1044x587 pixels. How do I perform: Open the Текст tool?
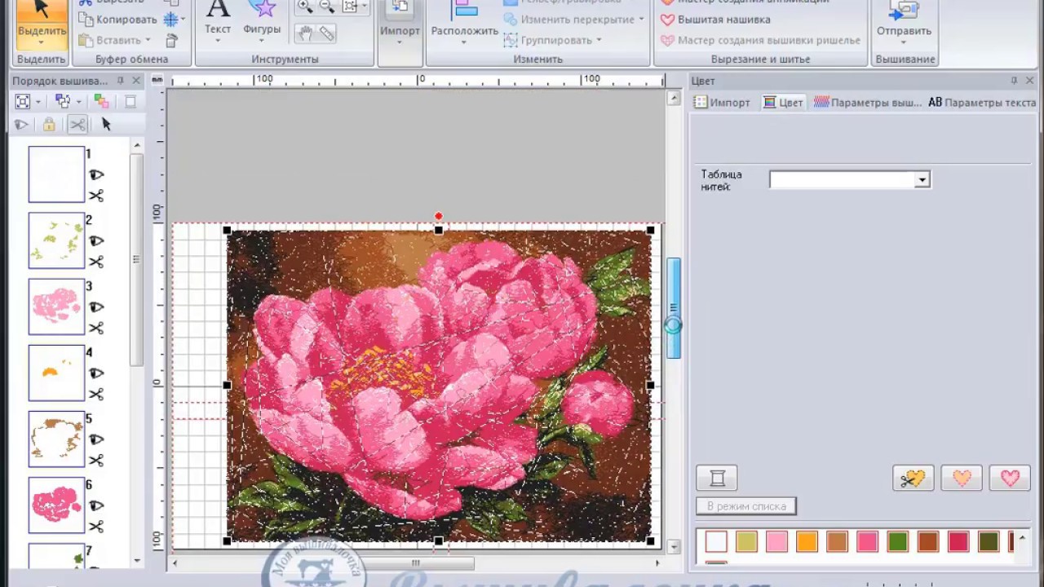click(x=218, y=20)
